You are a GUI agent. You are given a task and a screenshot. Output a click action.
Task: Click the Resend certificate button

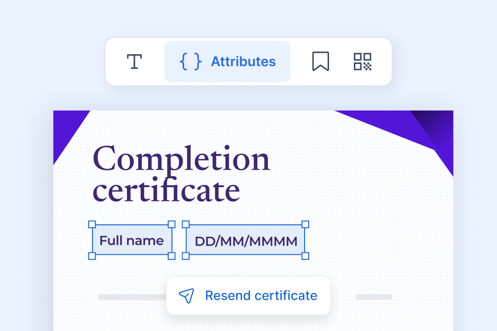(248, 296)
